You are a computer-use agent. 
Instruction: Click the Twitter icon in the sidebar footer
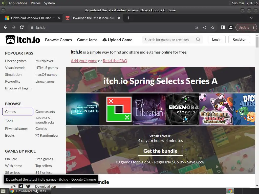[28, 186]
